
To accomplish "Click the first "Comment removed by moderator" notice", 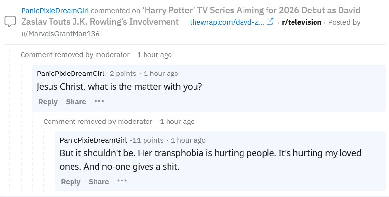I will [x=75, y=55].
